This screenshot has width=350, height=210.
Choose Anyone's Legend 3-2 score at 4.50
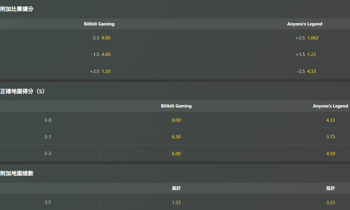point(330,154)
